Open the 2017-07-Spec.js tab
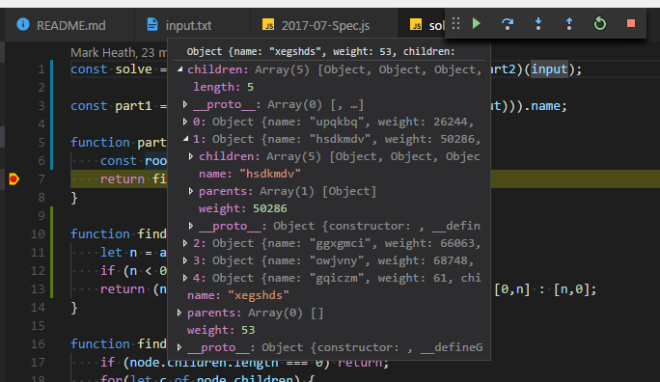Screen dimensions: 660x382 pos(325,25)
